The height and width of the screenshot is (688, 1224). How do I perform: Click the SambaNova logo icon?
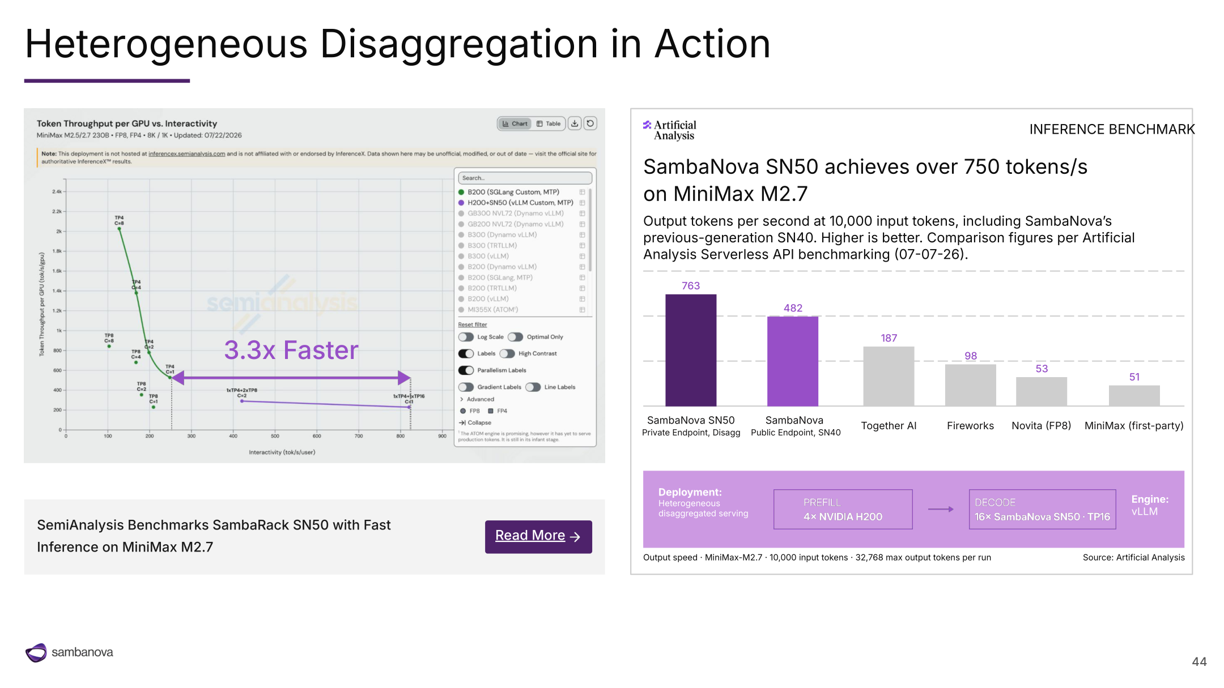point(36,652)
